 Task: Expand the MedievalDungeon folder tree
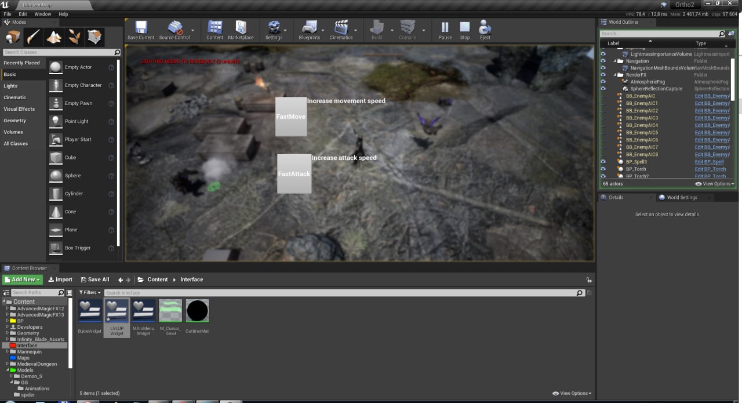pyautogui.click(x=8, y=364)
